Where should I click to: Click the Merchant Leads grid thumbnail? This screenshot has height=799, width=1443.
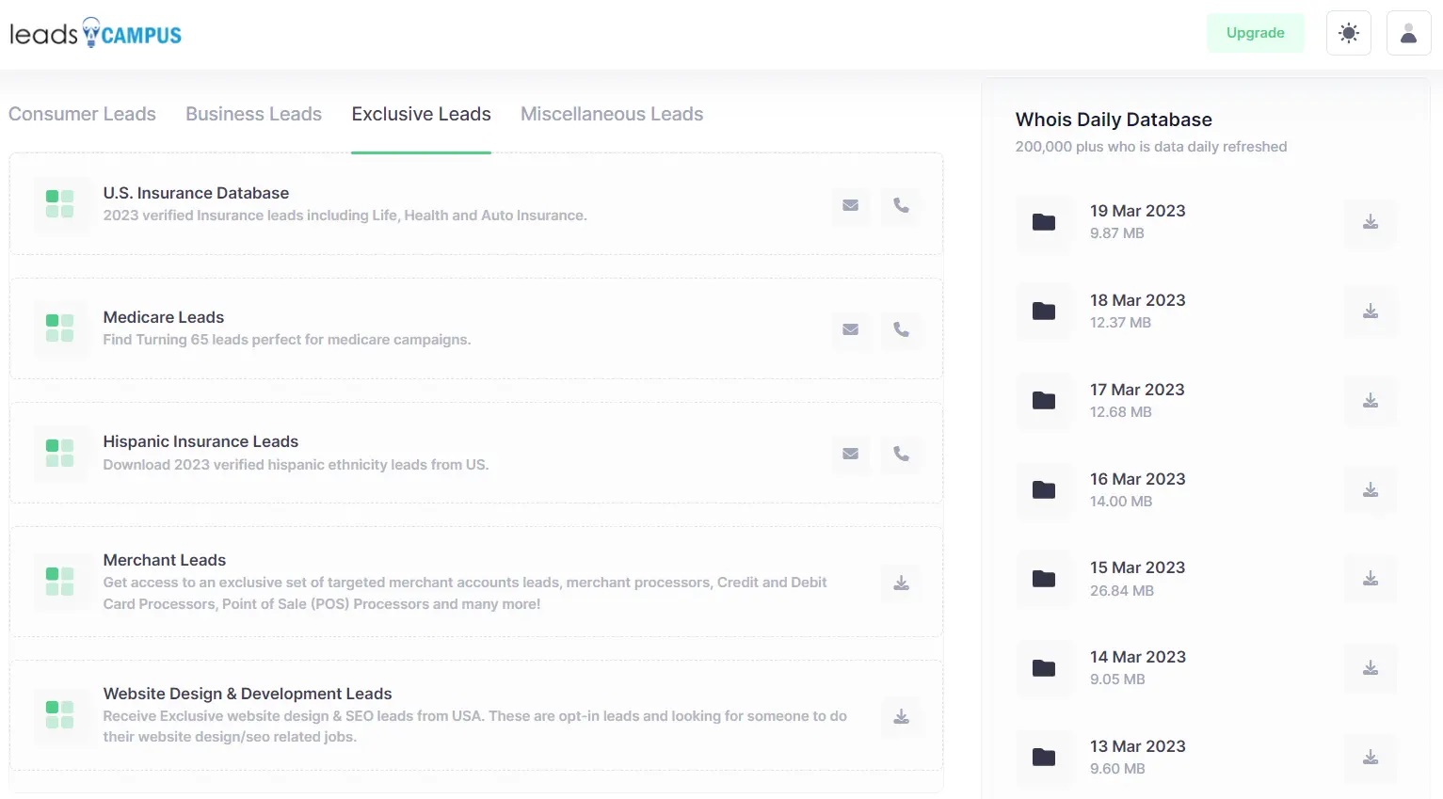pyautogui.click(x=59, y=582)
